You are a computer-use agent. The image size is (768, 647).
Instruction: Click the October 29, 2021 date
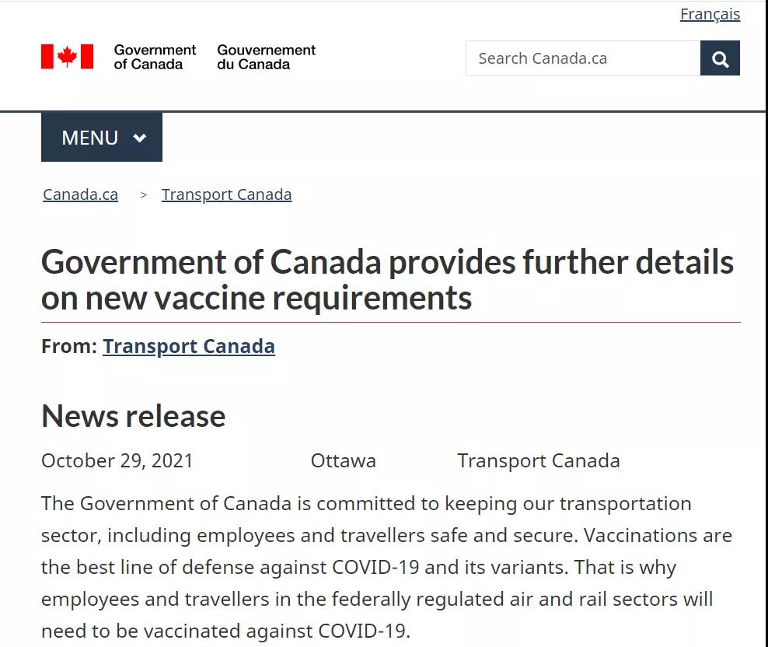coord(117,460)
